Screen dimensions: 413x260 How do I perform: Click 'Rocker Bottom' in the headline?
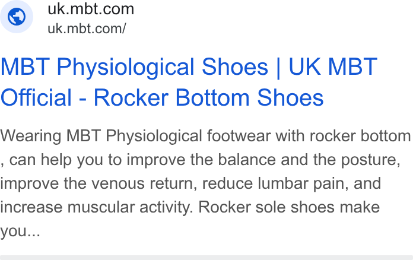(171, 98)
